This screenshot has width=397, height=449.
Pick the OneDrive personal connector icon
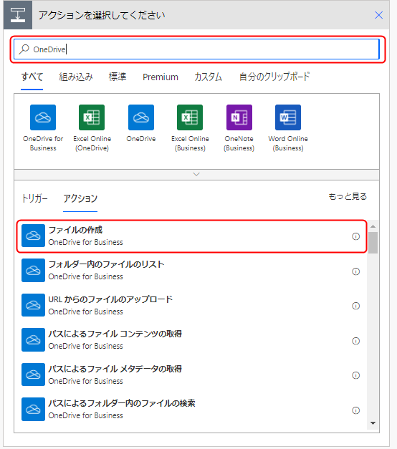(141, 117)
